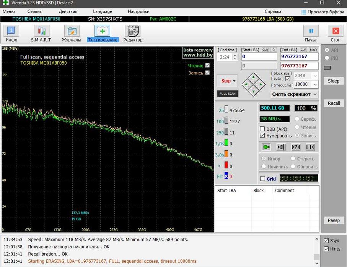Screen dimensions: 347x267
Task: Click the reverse scan direction button
Action: click(x=281, y=147)
